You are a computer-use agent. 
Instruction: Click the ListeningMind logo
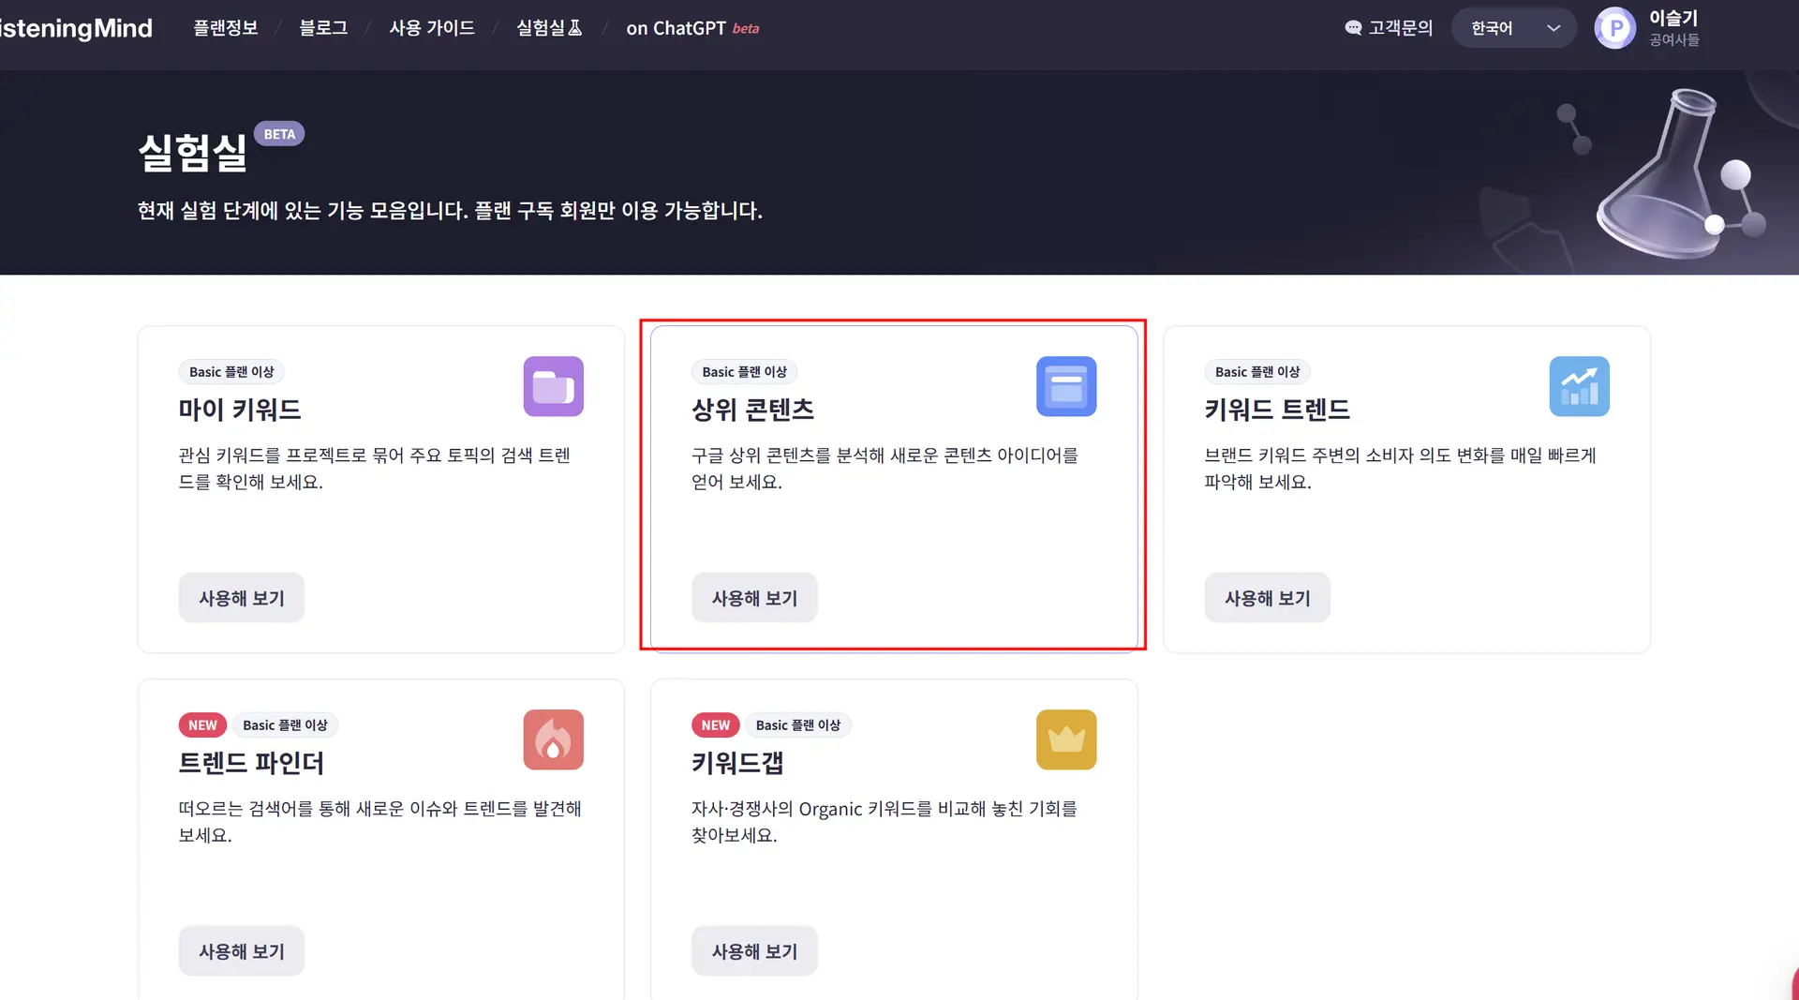click(x=75, y=28)
